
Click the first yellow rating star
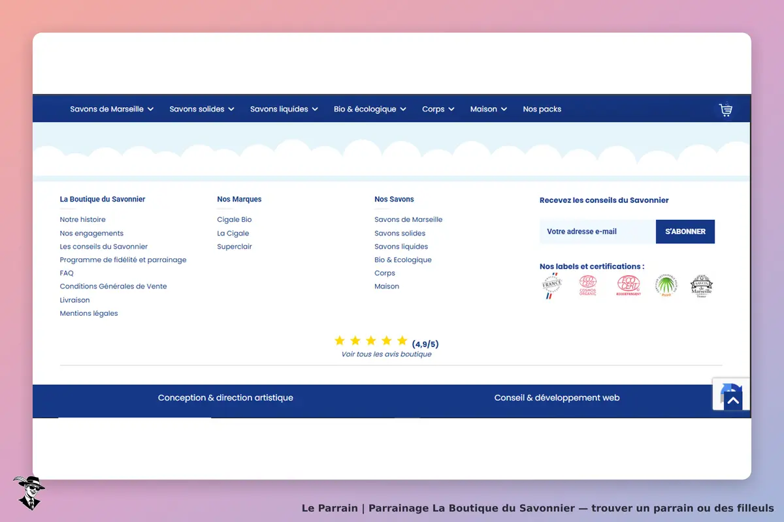coord(339,341)
